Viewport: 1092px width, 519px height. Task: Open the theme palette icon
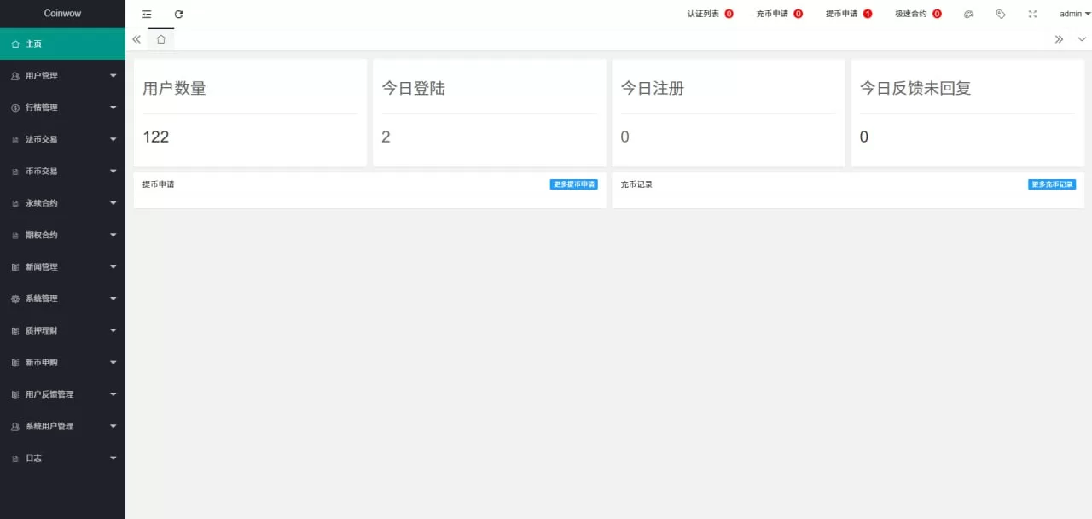click(969, 14)
